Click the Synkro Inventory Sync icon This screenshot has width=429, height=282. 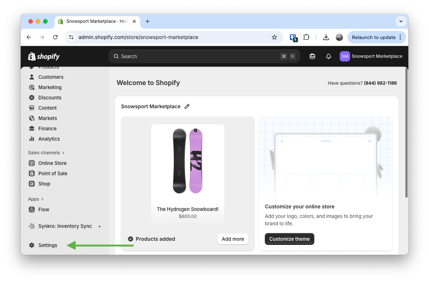coord(32,226)
